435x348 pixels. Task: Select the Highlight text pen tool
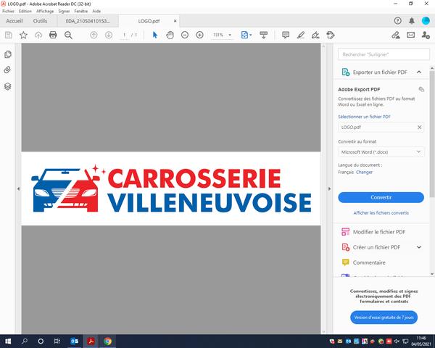[300, 35]
